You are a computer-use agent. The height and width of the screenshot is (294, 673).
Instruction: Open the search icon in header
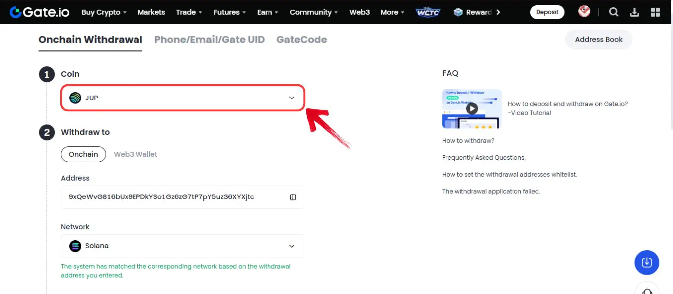(614, 12)
